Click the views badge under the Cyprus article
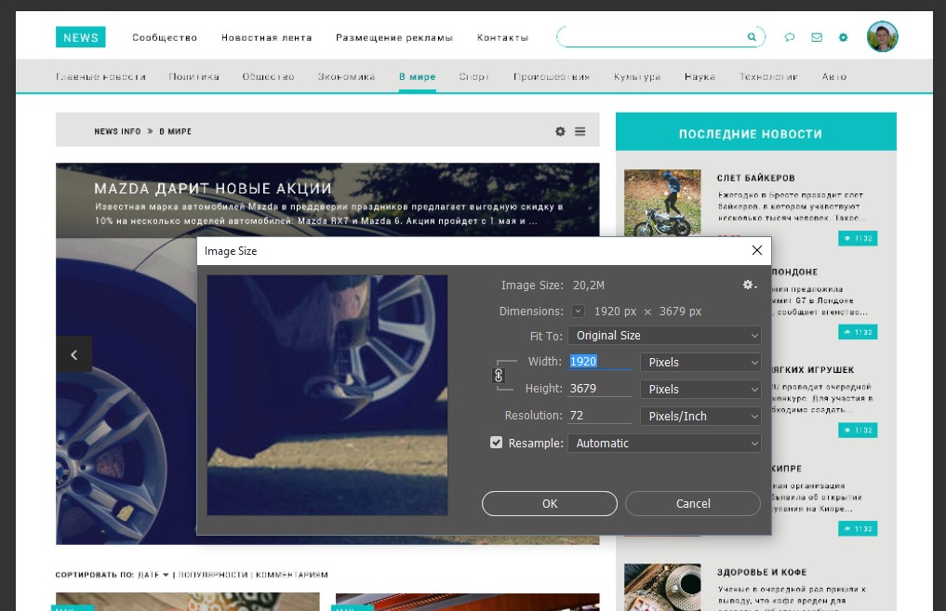The height and width of the screenshot is (611, 946). (x=858, y=529)
